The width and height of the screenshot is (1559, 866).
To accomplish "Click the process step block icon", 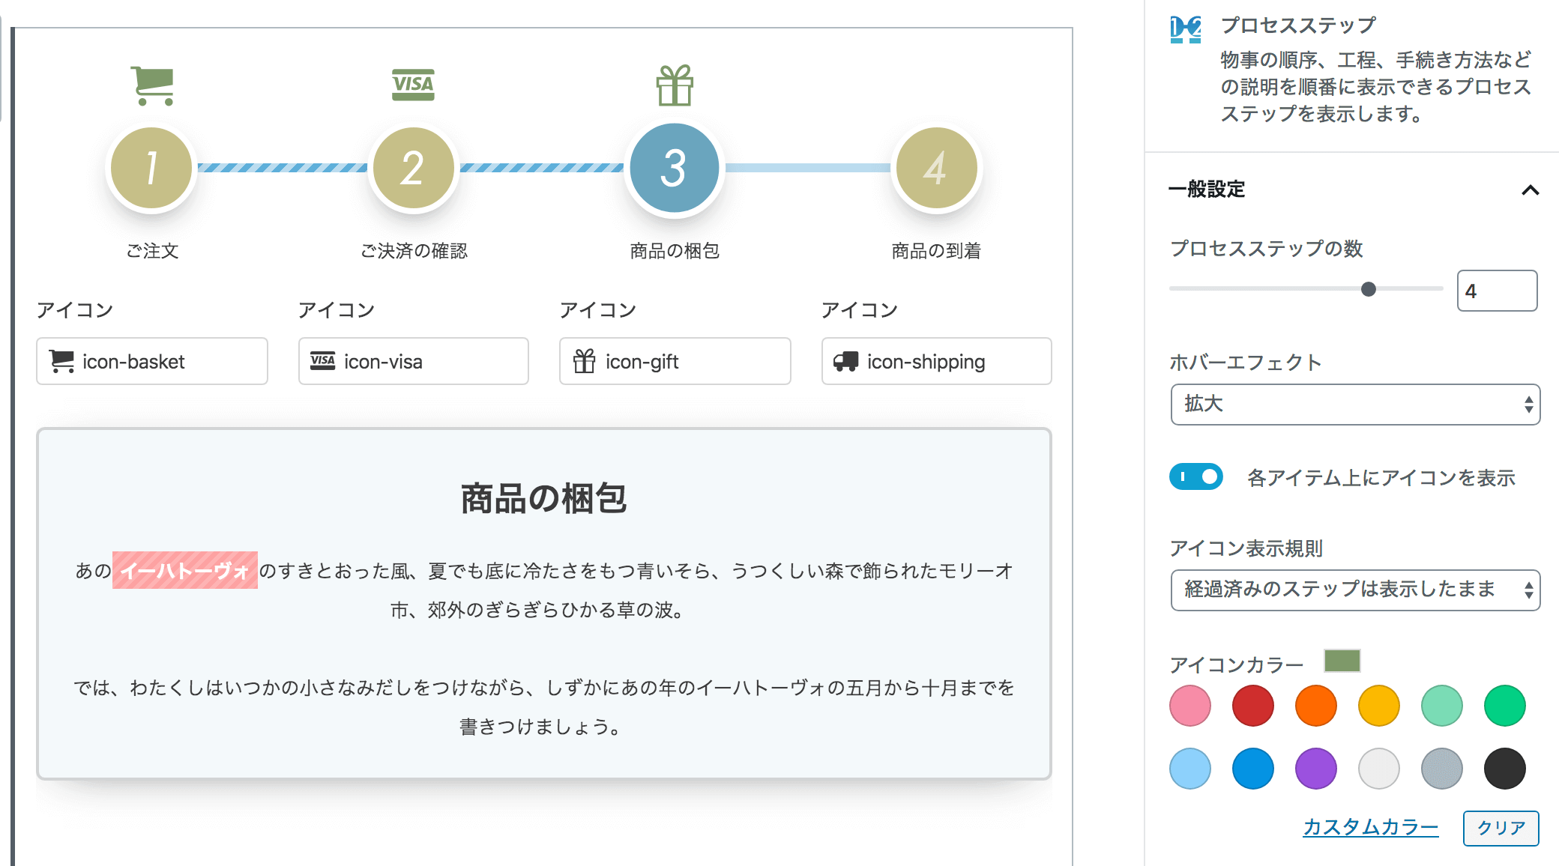I will click(1186, 30).
